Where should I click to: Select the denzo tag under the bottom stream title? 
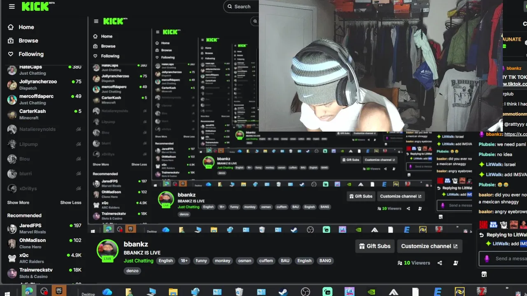click(133, 271)
